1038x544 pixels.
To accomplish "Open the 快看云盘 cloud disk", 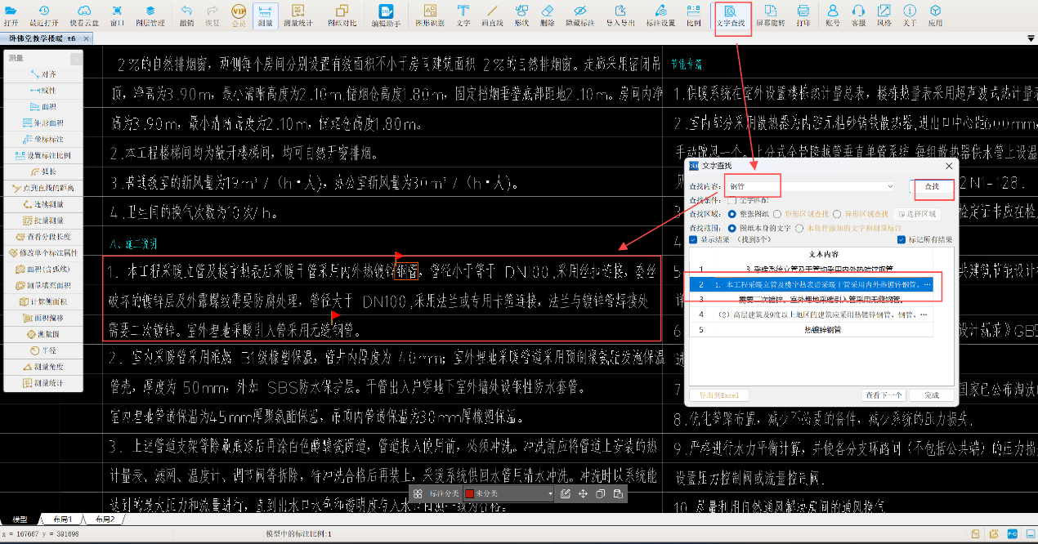I will tap(82, 16).
